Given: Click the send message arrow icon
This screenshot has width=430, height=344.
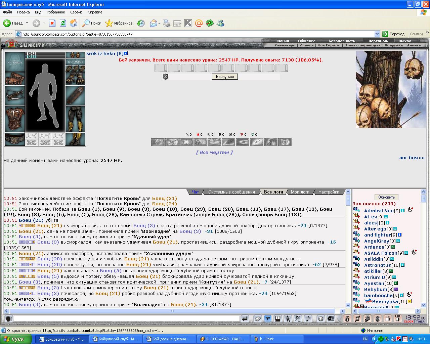Looking at the screenshot, I should pos(245,318).
